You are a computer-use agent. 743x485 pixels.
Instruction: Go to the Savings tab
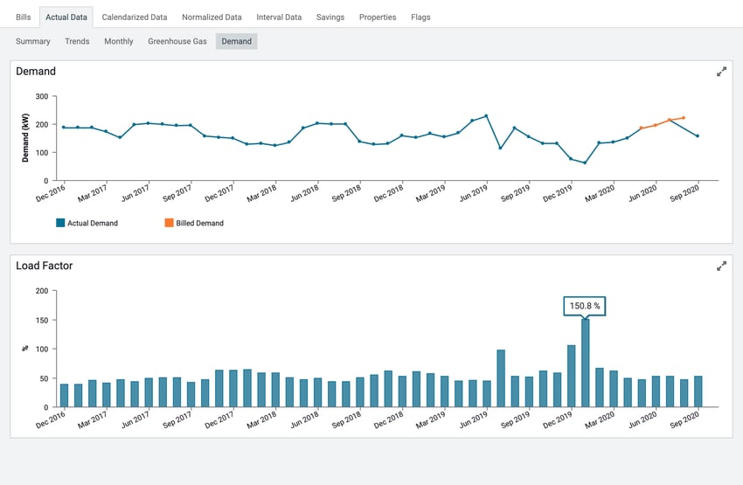tap(330, 17)
